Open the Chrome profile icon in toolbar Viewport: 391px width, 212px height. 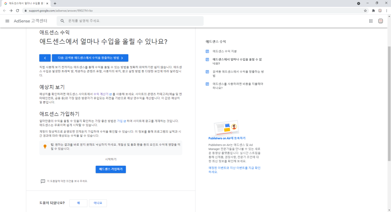click(380, 11)
